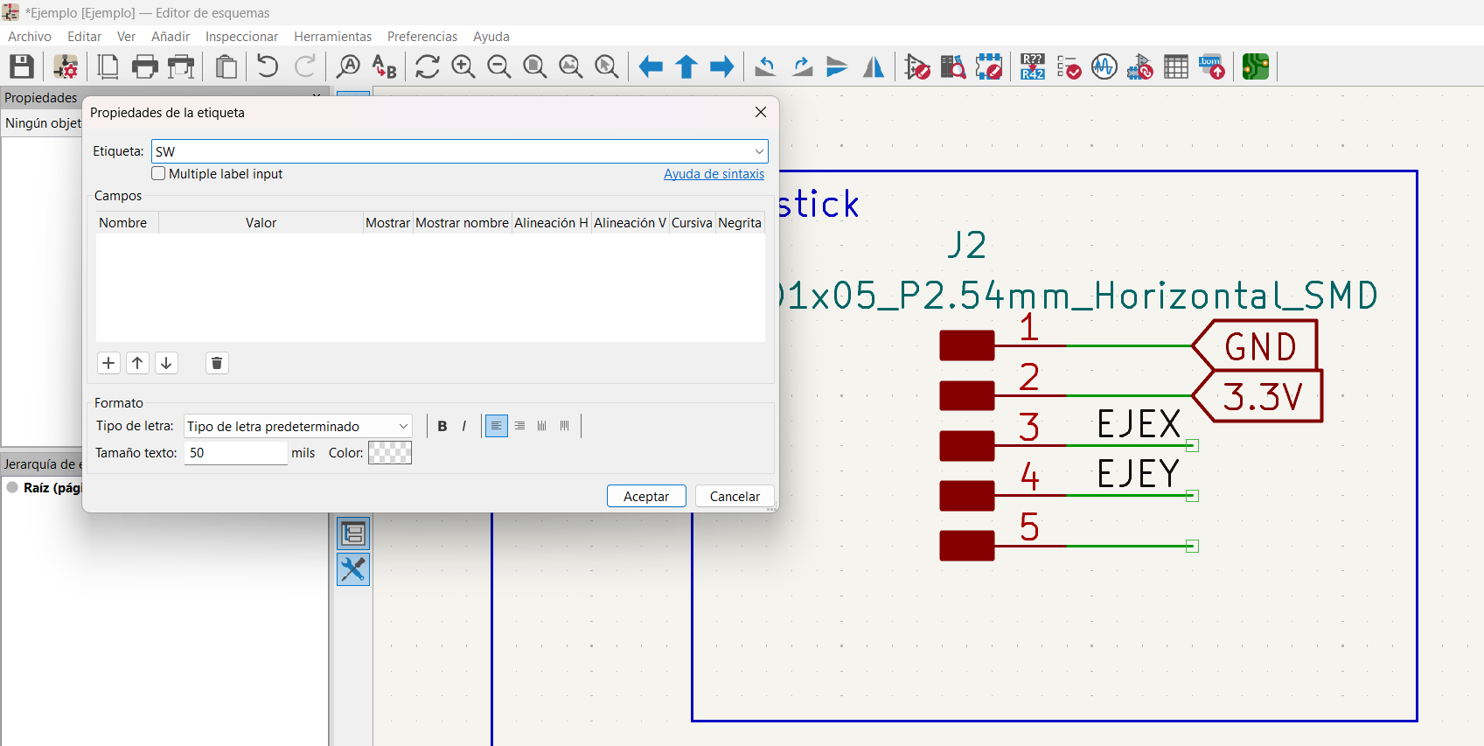Click Cancelar to dismiss the dialog
The height and width of the screenshot is (746, 1484).
pyautogui.click(x=735, y=496)
